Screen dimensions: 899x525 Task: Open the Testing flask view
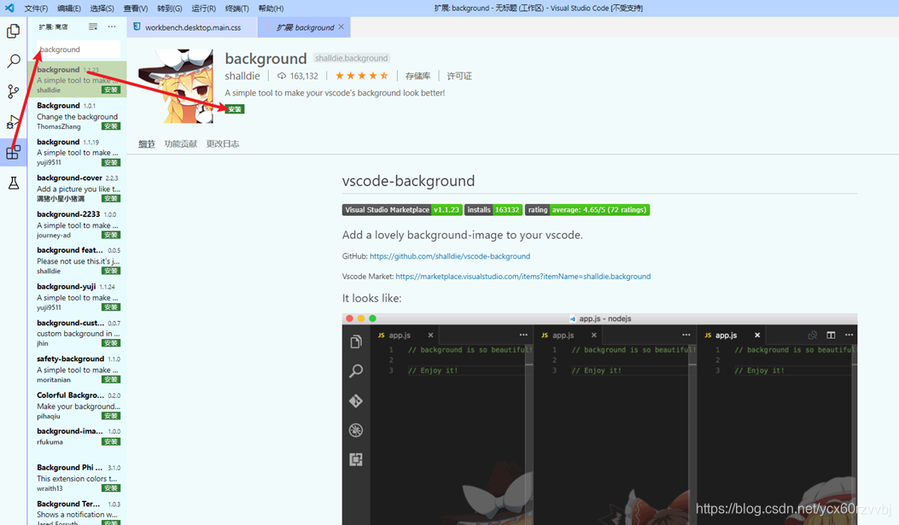click(13, 183)
